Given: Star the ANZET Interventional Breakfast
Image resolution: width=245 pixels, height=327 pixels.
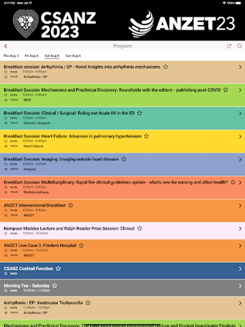Looking at the screenshot, I should click(x=71, y=205).
